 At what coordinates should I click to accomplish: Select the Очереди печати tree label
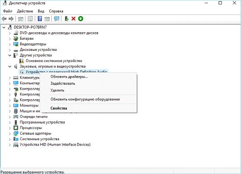tap(34, 117)
